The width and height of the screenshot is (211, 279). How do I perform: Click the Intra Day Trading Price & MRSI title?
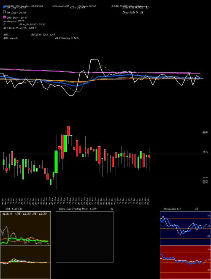[86, 209]
